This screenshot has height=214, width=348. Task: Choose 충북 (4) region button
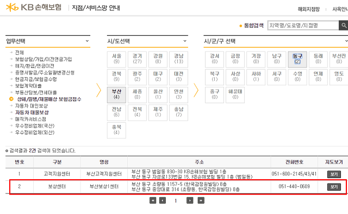116,130
